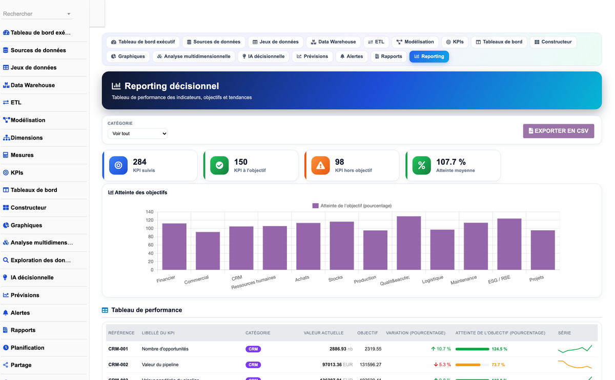Sort by the Référence column header
Image resolution: width=615 pixels, height=380 pixels.
[x=121, y=333]
